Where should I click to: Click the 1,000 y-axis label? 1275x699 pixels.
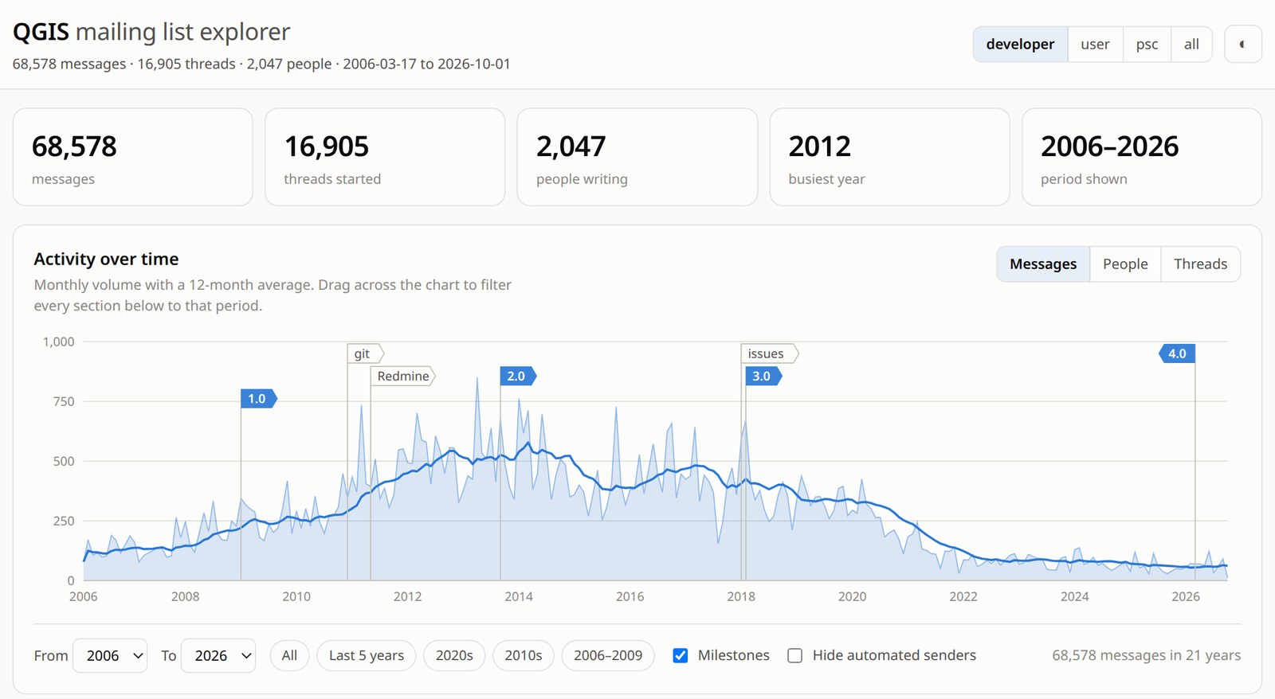(58, 342)
